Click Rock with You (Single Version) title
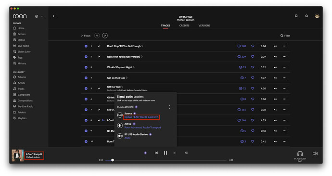Screen dimensions: 332x176 124,57
